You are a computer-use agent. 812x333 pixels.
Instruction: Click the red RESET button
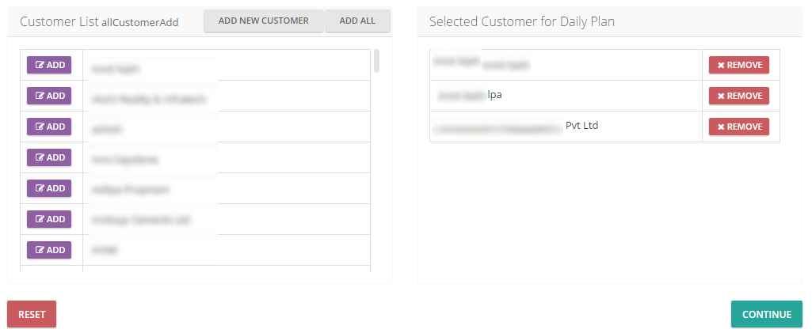(32, 314)
